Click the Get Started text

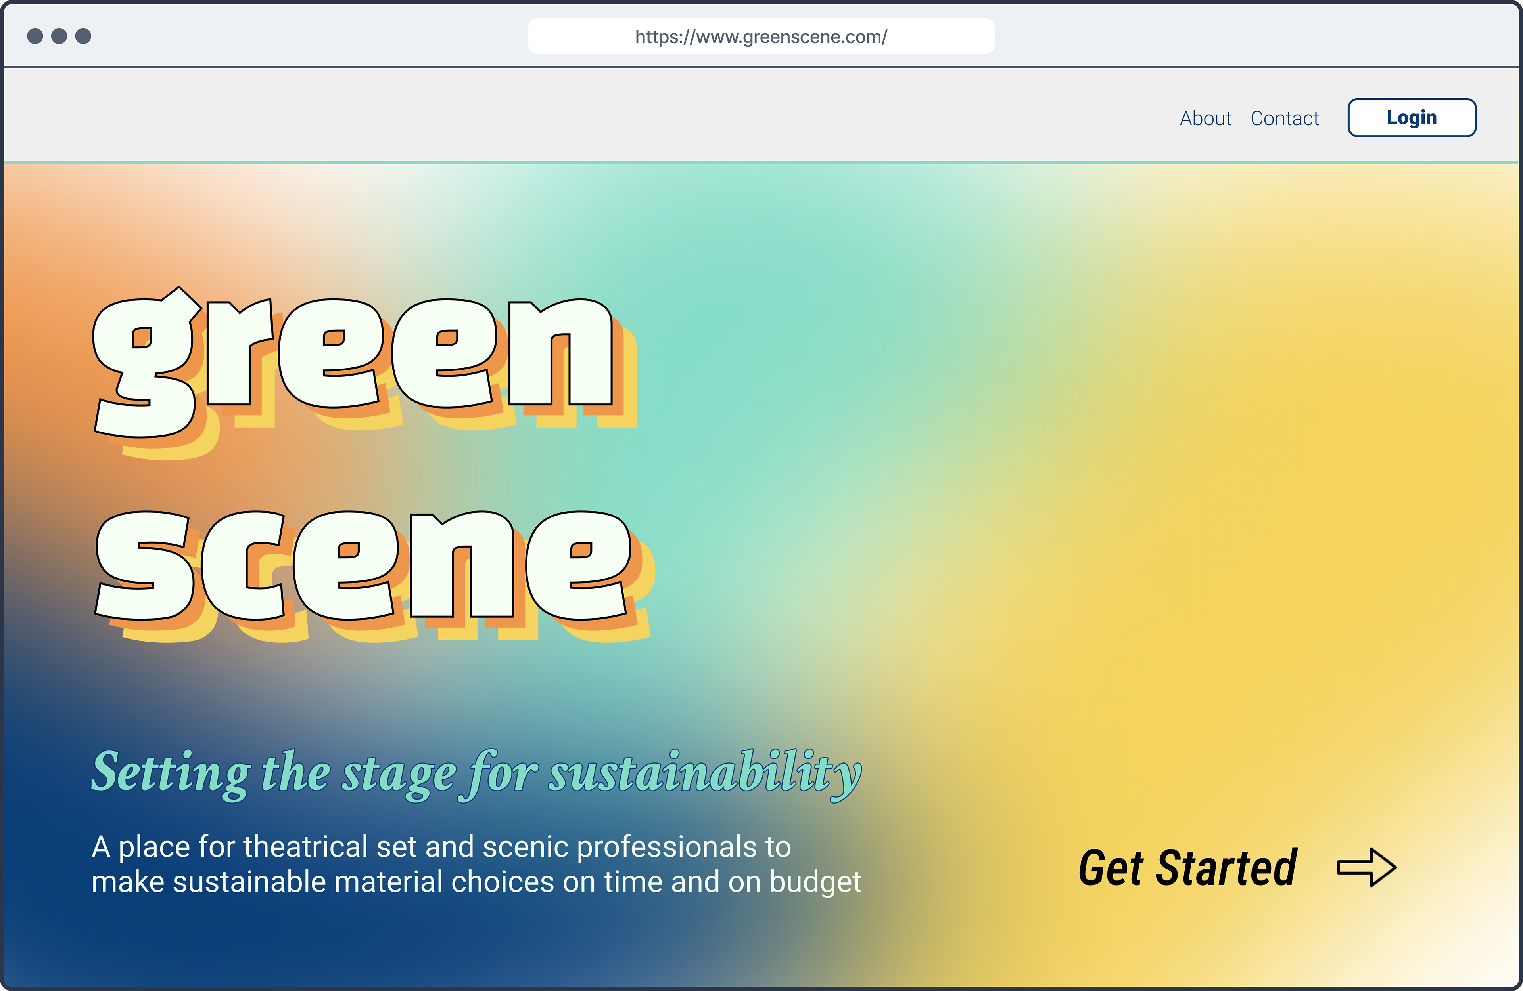pyautogui.click(x=1188, y=868)
